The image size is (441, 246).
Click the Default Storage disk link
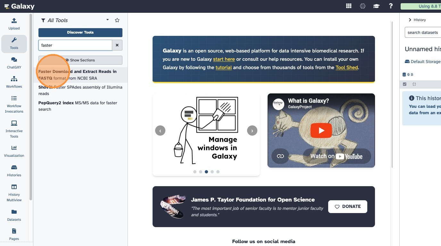click(x=423, y=61)
